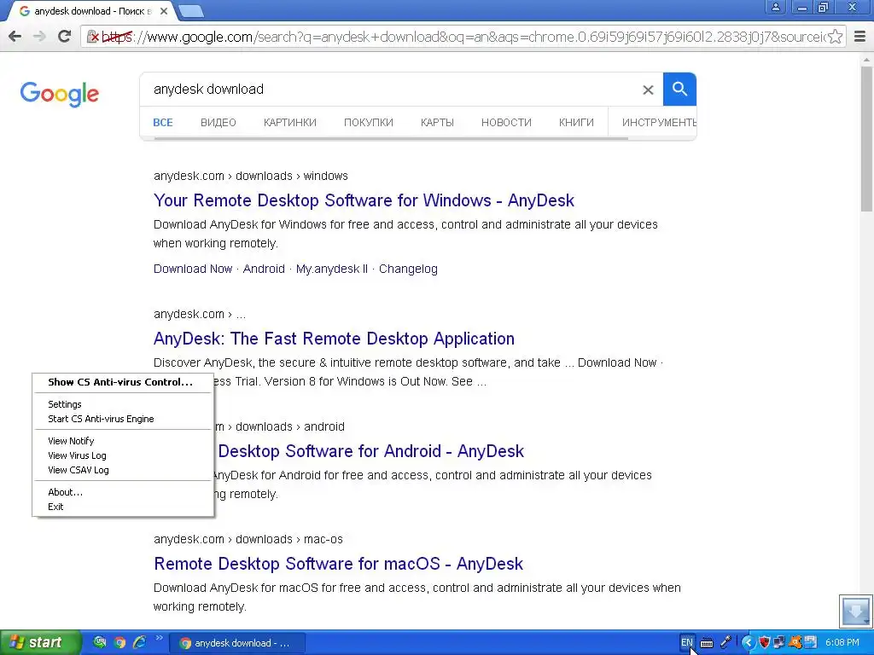Select the ВСЕ search tab
Screen dimensions: 874x655
pos(163,123)
